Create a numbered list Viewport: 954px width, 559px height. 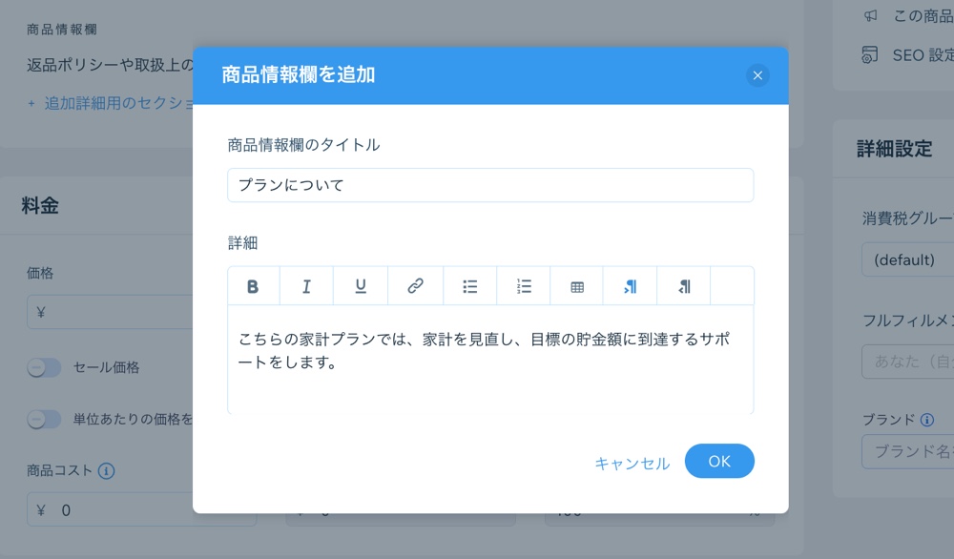coord(523,285)
